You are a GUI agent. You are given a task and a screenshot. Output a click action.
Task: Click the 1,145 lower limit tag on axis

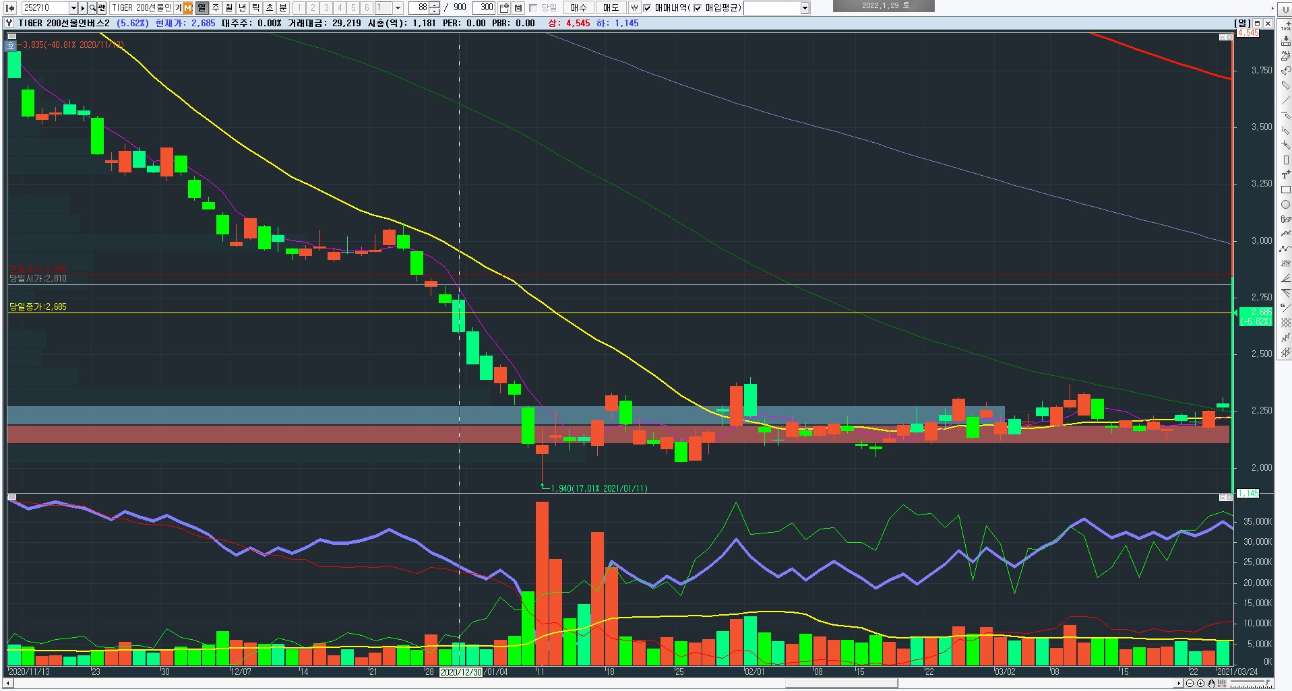(1248, 494)
